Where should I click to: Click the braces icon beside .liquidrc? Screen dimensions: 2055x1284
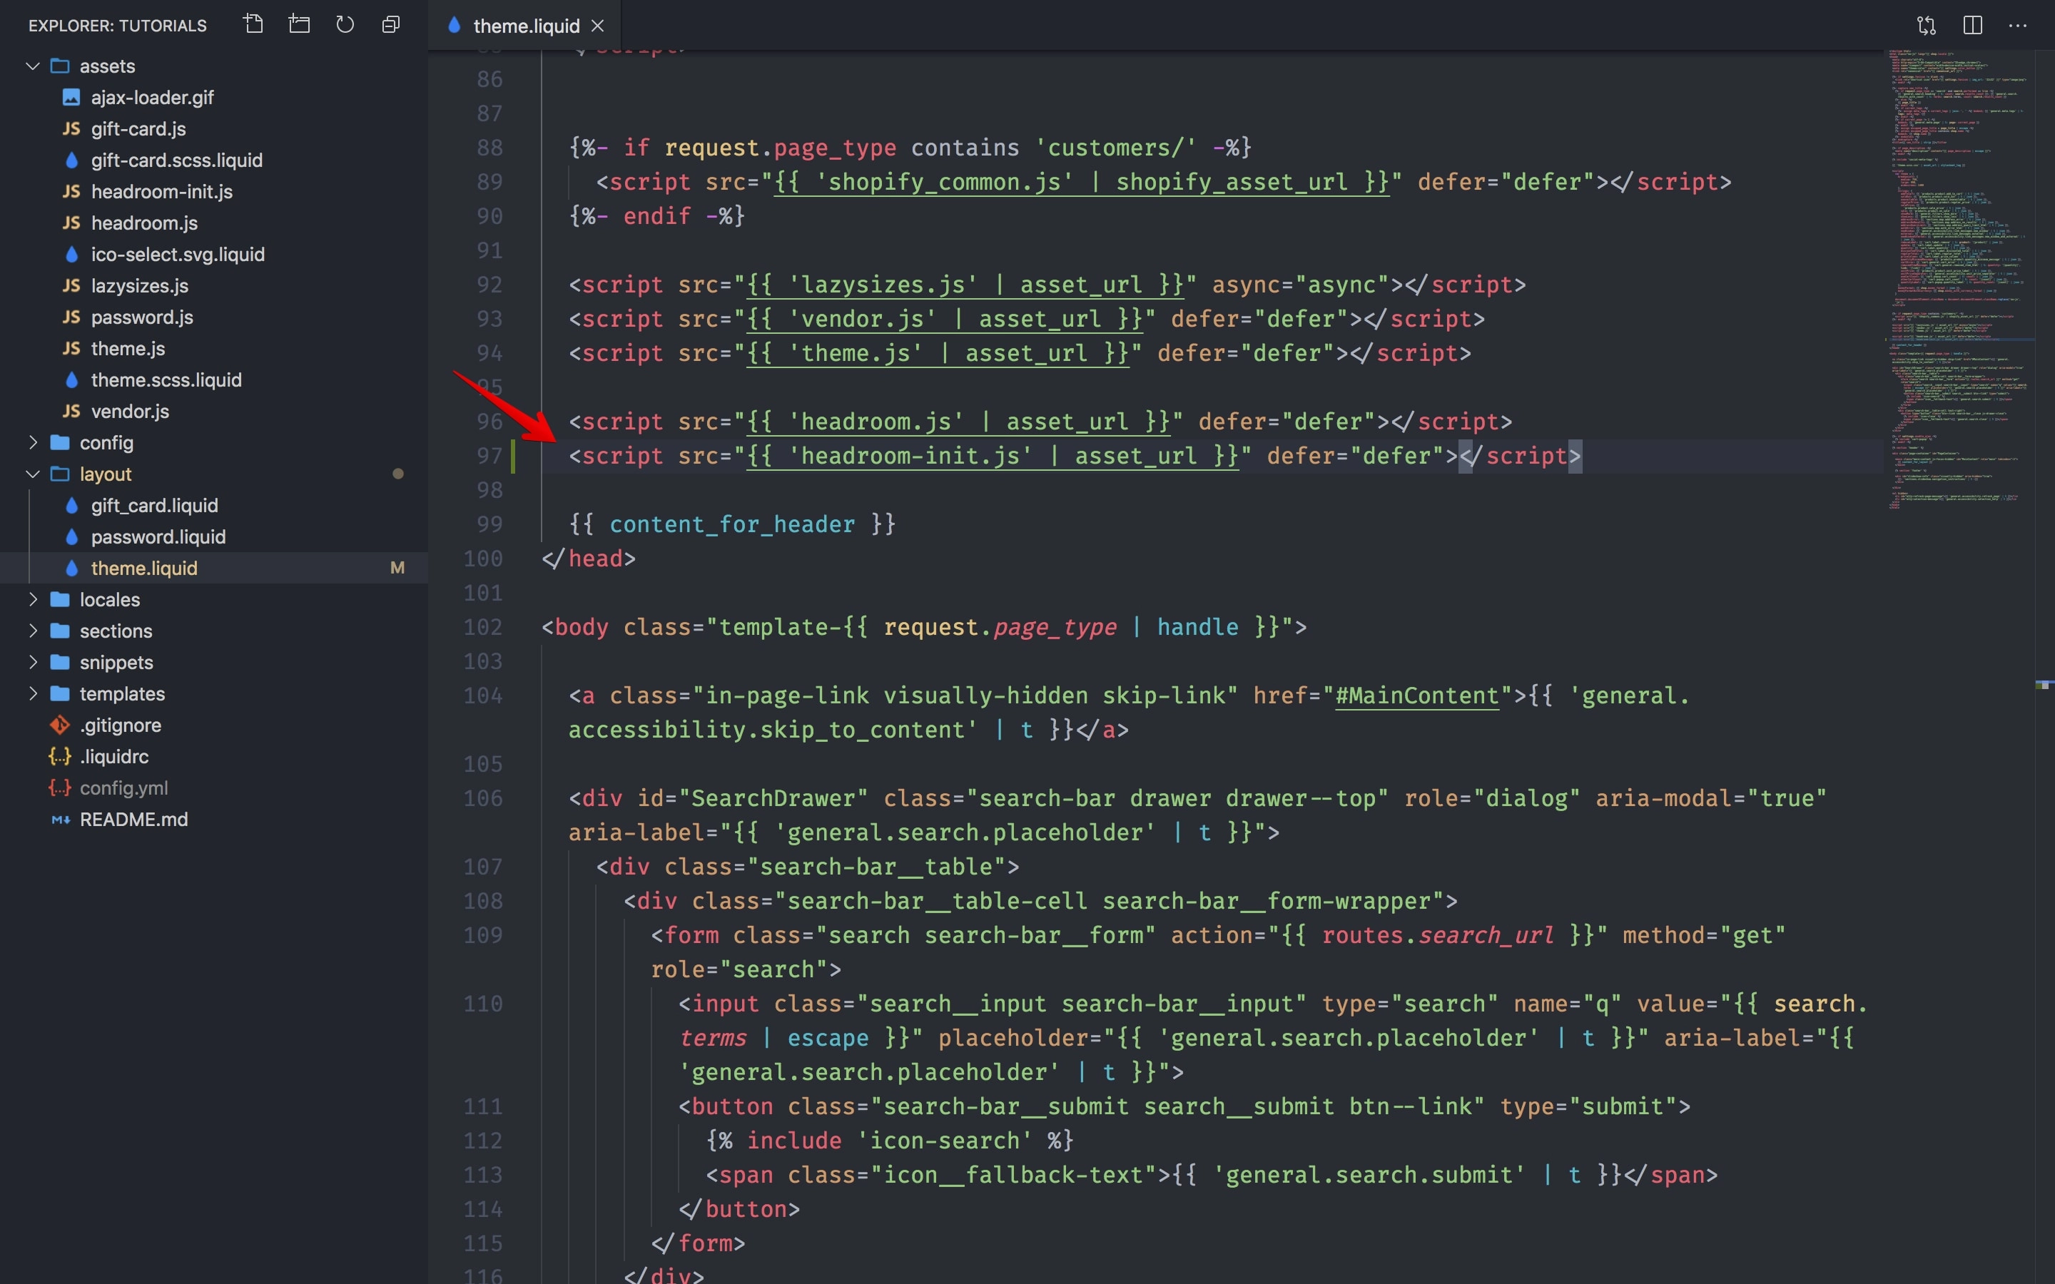coord(59,756)
